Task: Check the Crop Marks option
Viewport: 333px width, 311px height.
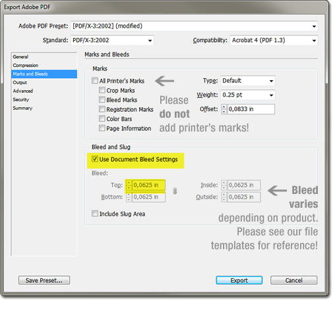Action: point(102,90)
